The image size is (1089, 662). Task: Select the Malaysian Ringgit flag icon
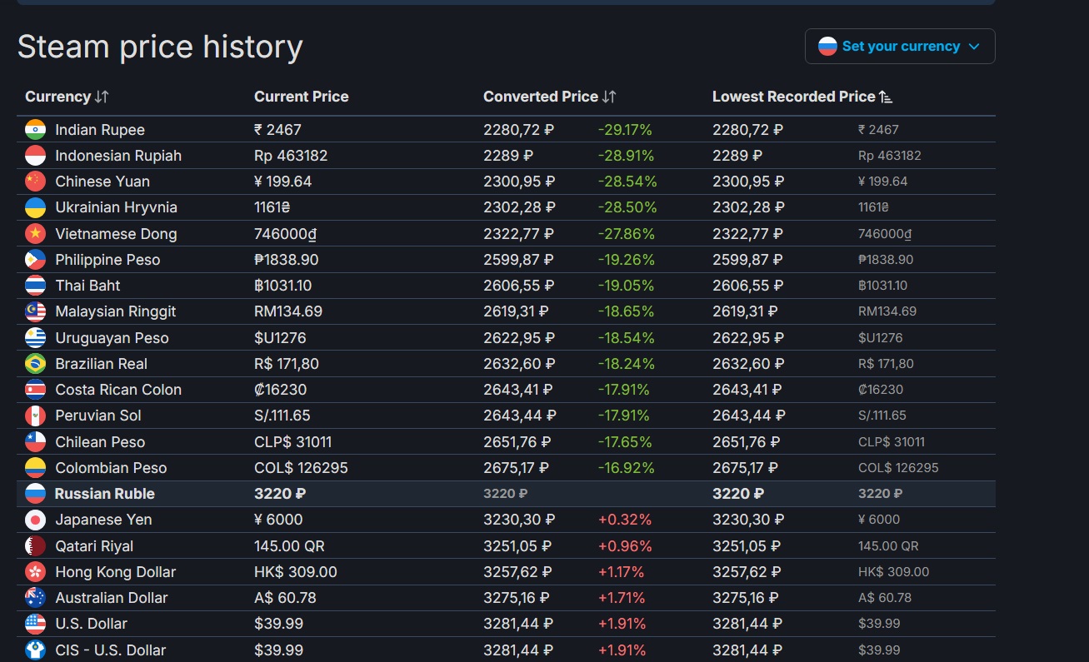pyautogui.click(x=35, y=311)
